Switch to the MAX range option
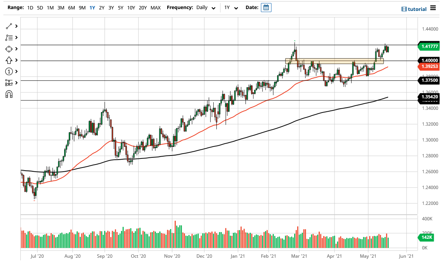Viewport: 441px width, 263px height. pos(155,8)
